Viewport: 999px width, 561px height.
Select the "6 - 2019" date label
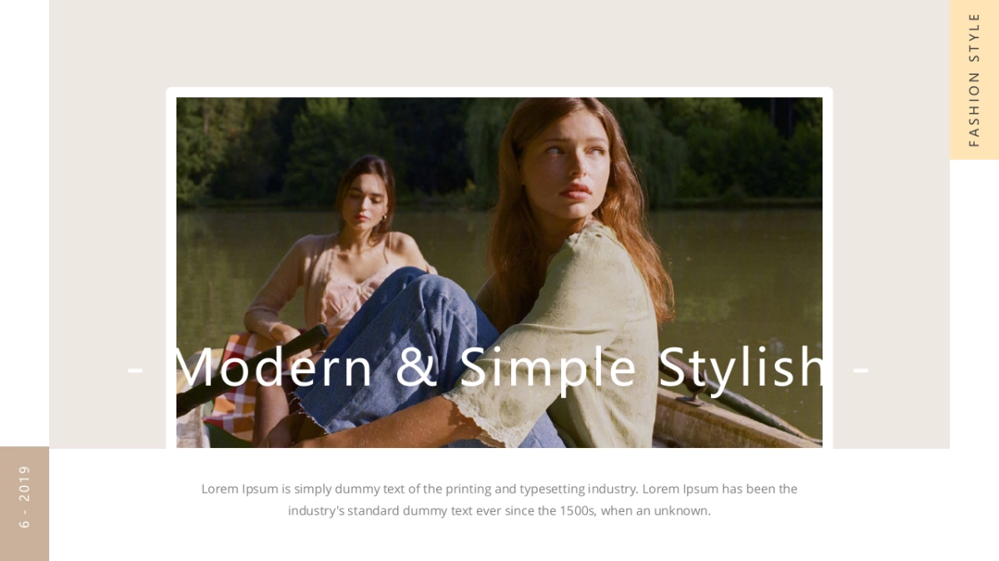click(x=24, y=497)
